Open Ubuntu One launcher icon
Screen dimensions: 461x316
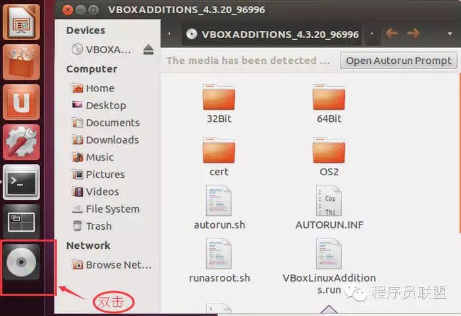click(x=21, y=102)
